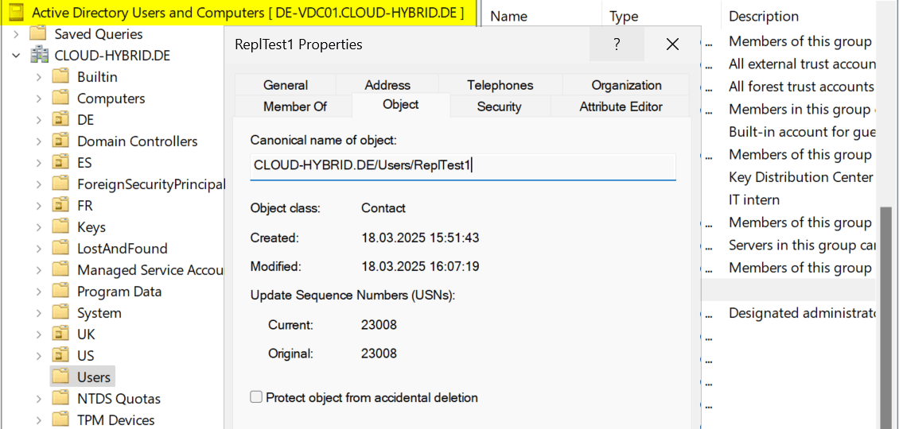The width and height of the screenshot is (899, 429).
Task: Click the Saved Queries folder icon
Action: click(38, 34)
